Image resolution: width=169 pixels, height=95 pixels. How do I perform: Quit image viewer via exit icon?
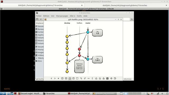[115, 78]
